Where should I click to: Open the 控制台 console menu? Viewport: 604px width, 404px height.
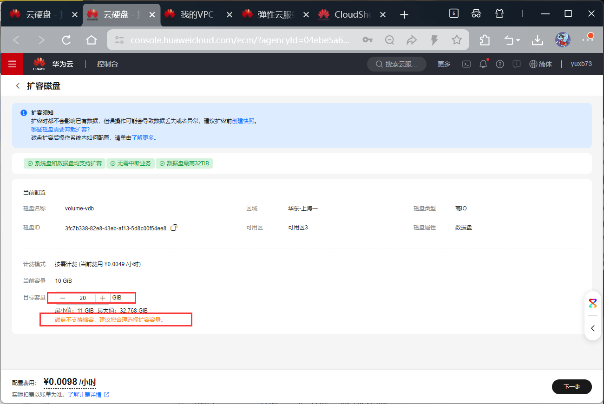click(x=107, y=64)
